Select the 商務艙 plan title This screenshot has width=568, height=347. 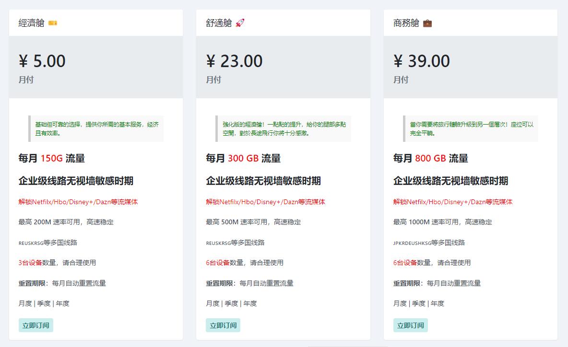click(x=406, y=23)
